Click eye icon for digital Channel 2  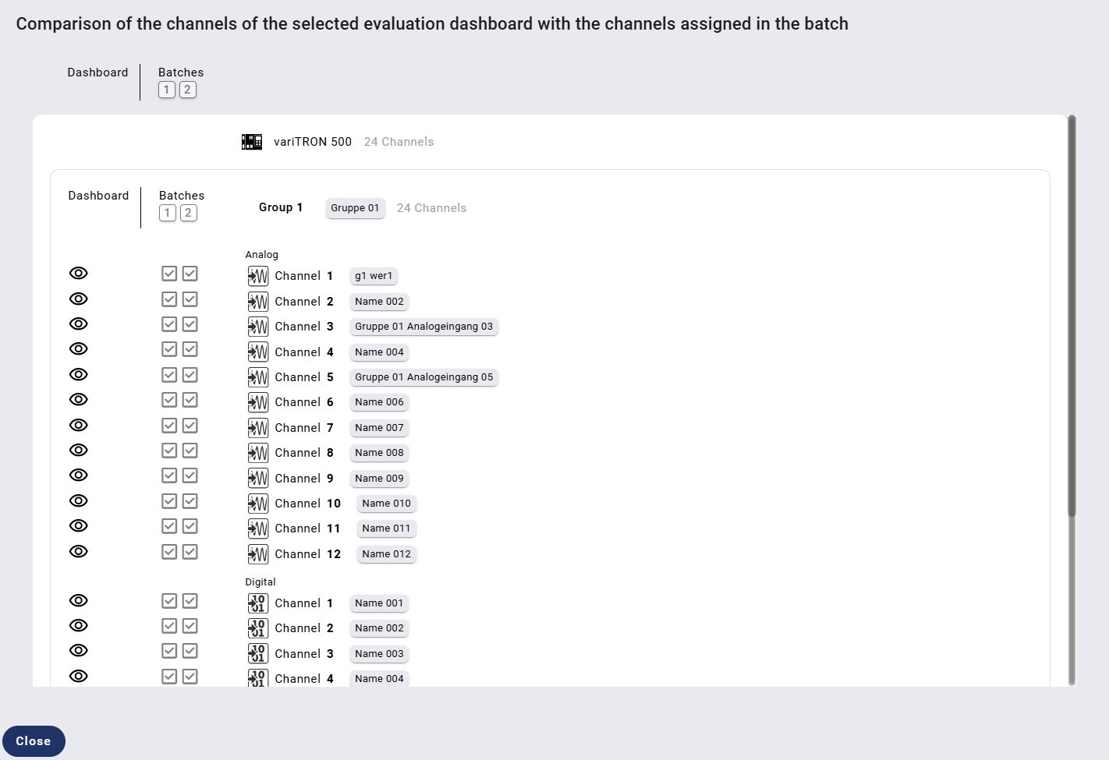(x=79, y=626)
